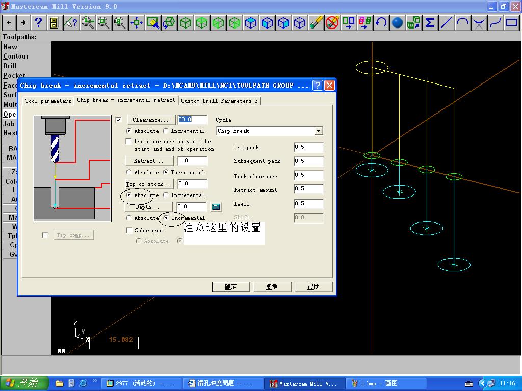Click the blue curved Undo arrow icon
The width and height of the screenshot is (522, 391).
point(381,22)
